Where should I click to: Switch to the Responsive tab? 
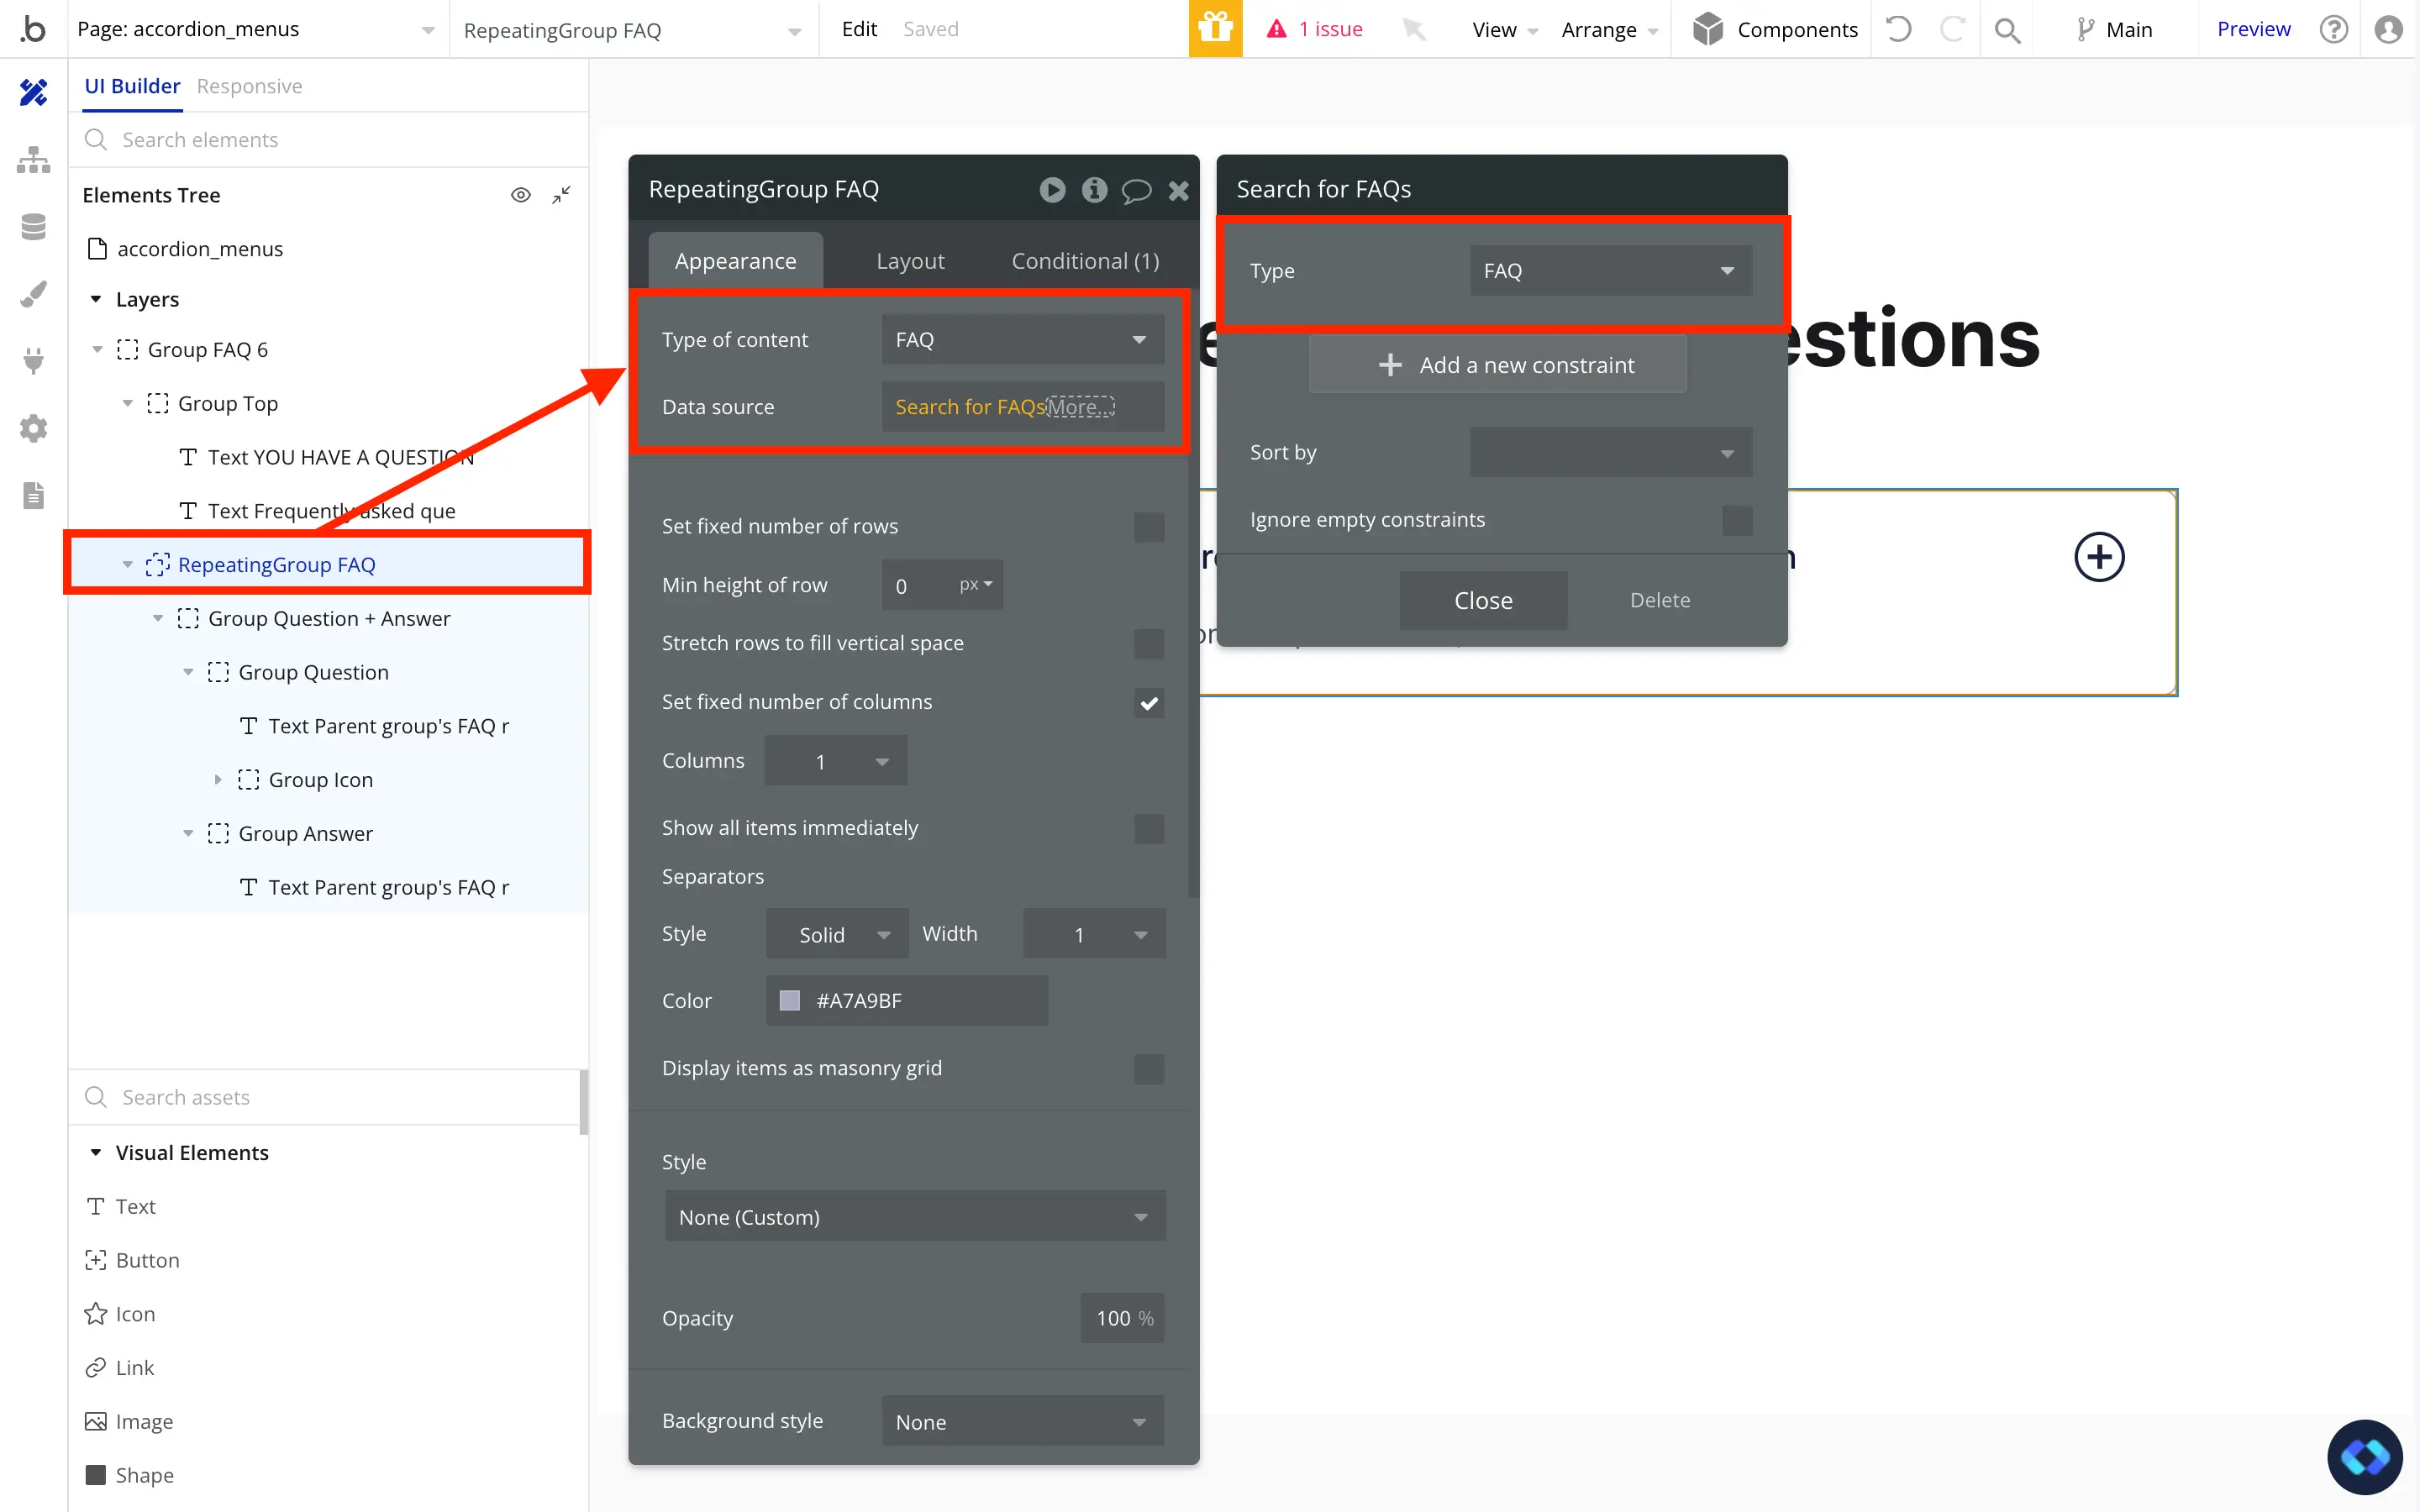(249, 86)
